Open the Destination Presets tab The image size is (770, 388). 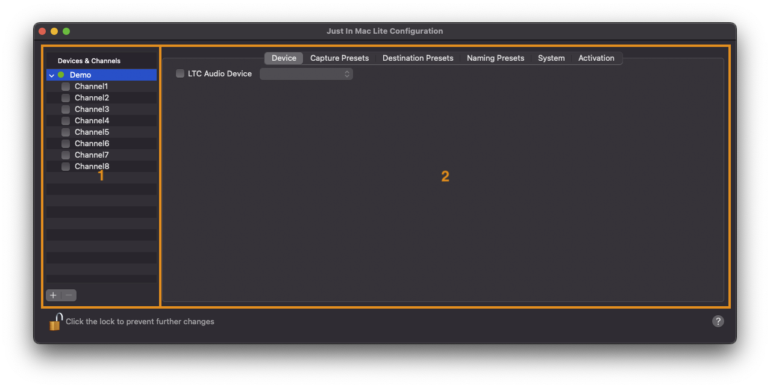(x=418, y=58)
